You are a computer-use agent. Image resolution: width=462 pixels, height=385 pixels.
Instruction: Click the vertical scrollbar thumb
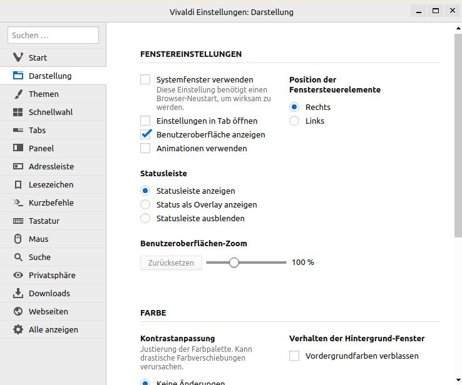click(x=458, y=135)
